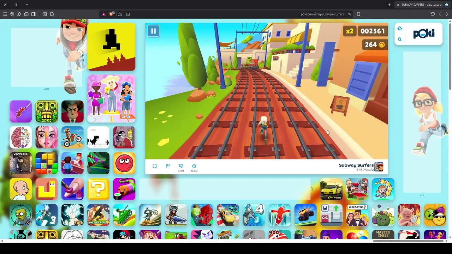The image size is (452, 254).
Task: Open the bald boy yellow game
Action: (20, 189)
